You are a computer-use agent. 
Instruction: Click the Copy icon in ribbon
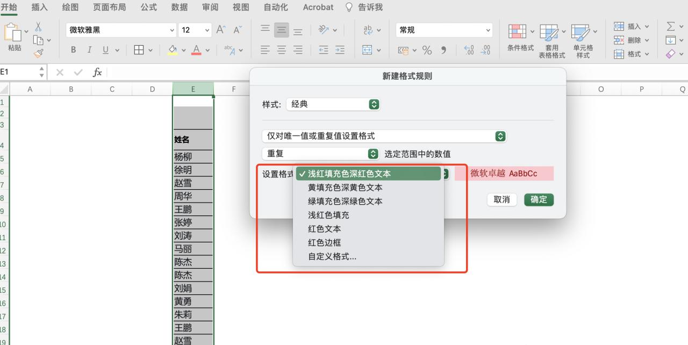pos(38,40)
